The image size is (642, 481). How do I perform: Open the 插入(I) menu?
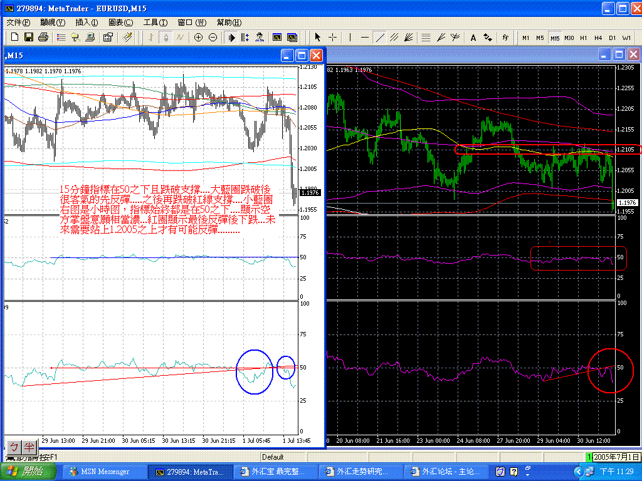pyautogui.click(x=87, y=22)
